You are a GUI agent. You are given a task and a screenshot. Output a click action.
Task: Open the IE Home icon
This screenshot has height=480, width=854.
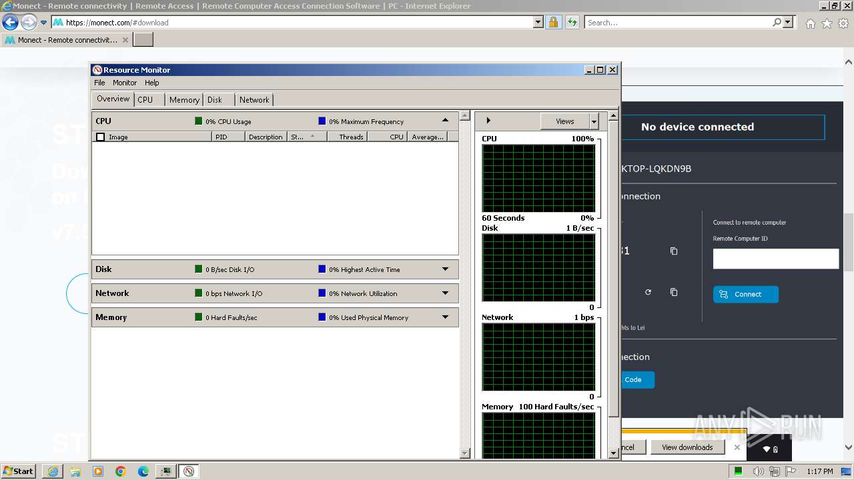pyautogui.click(x=810, y=23)
